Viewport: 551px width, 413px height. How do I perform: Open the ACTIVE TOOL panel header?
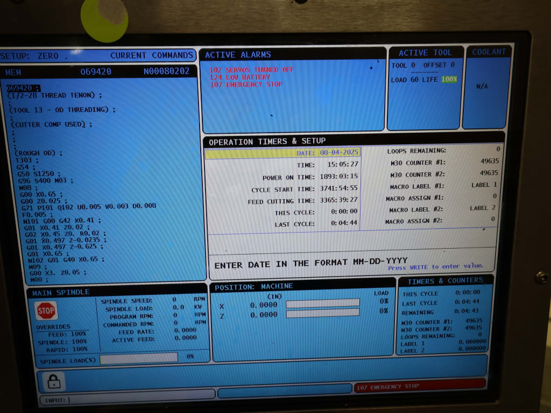coord(425,53)
